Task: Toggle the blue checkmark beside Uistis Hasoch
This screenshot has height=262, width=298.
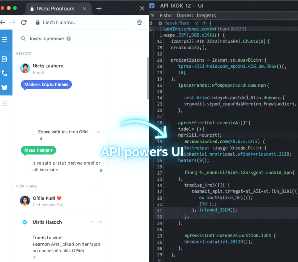Action: [25, 222]
